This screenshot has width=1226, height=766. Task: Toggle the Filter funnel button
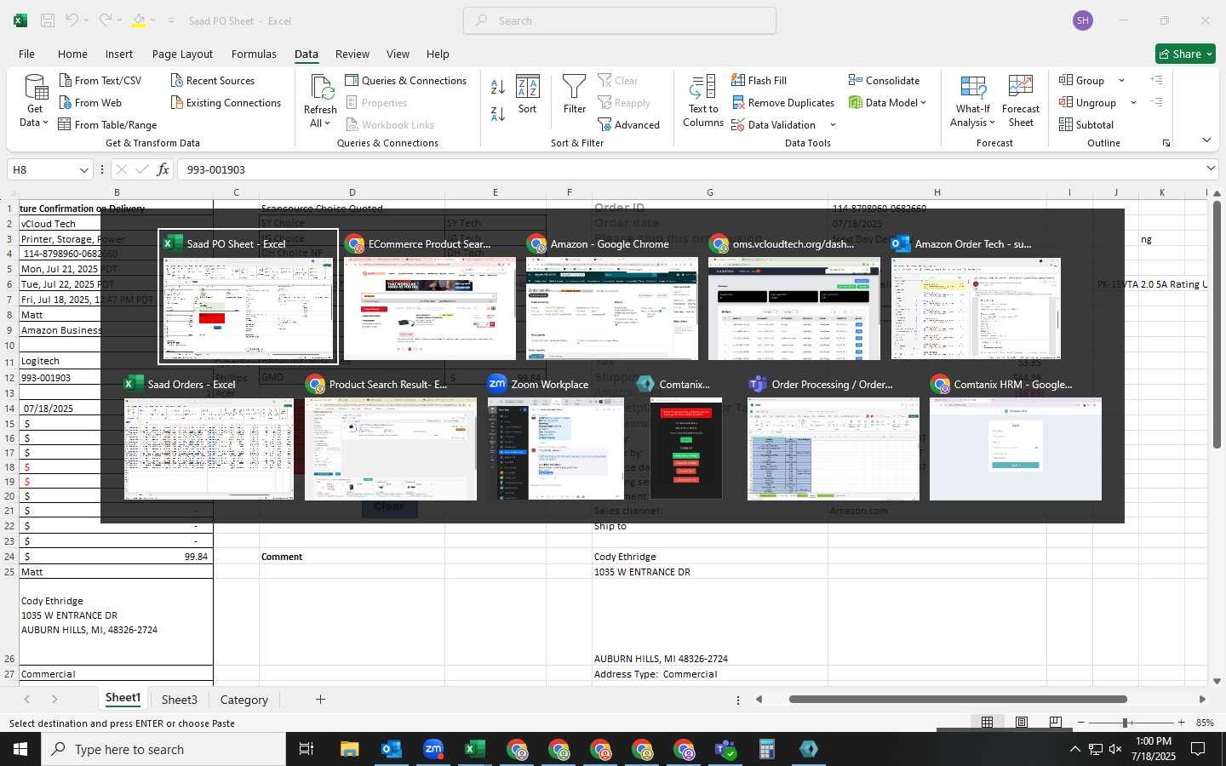(575, 94)
